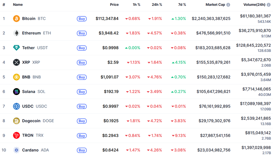This screenshot has width=273, height=156.
Task: Click the XRP logo icon
Action: click(16, 62)
